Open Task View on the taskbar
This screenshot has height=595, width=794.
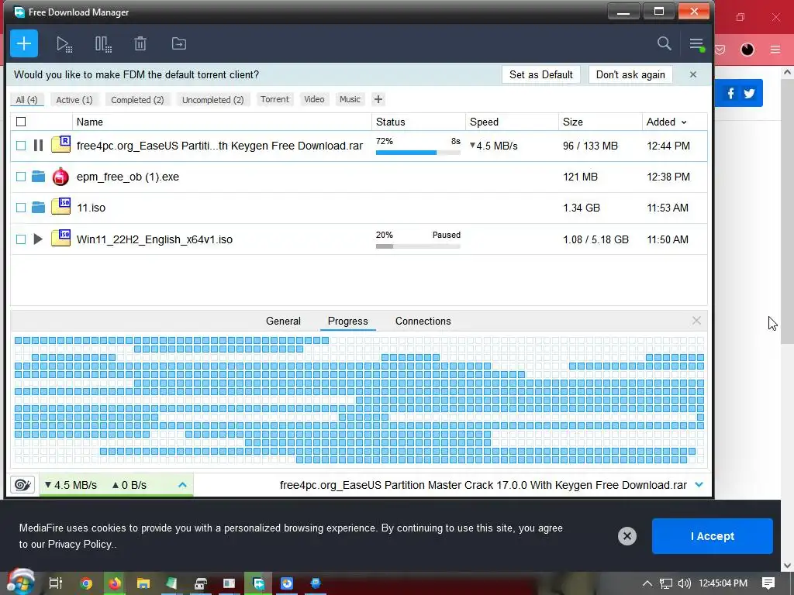(x=55, y=583)
